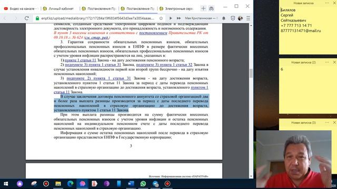The height and width of the screenshot is (189, 337).
Task: Open the purple round app taskbar icon
Action: point(106,184)
